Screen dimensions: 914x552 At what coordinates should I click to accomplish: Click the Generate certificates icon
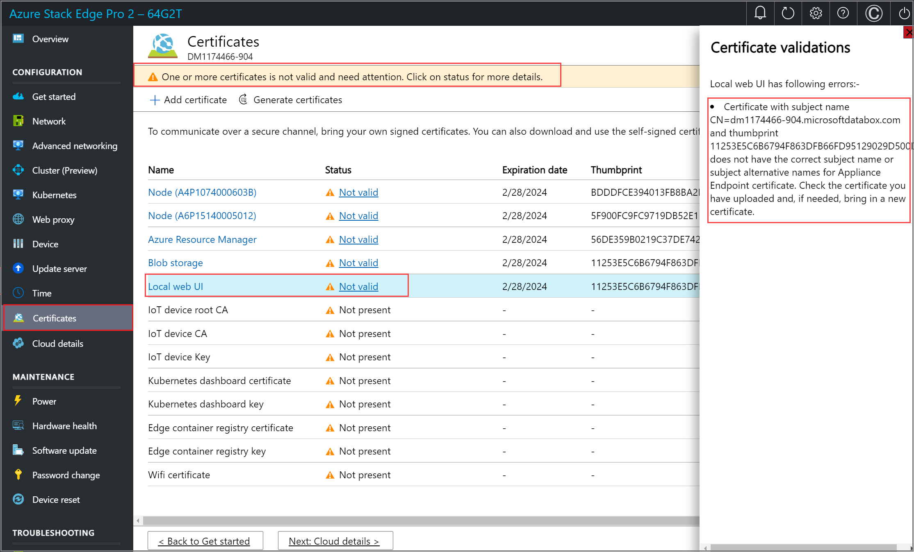[243, 100]
